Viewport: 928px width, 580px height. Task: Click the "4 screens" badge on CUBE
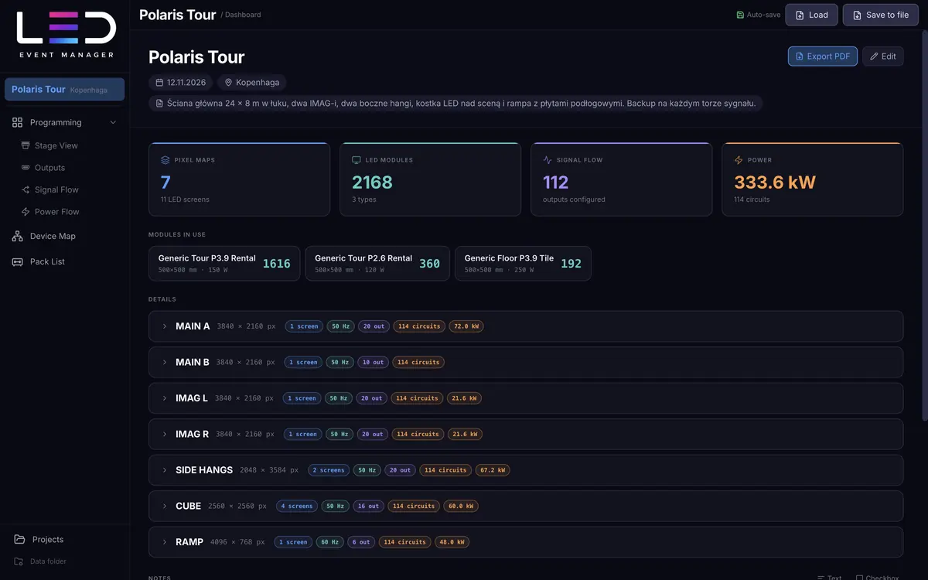(x=297, y=506)
